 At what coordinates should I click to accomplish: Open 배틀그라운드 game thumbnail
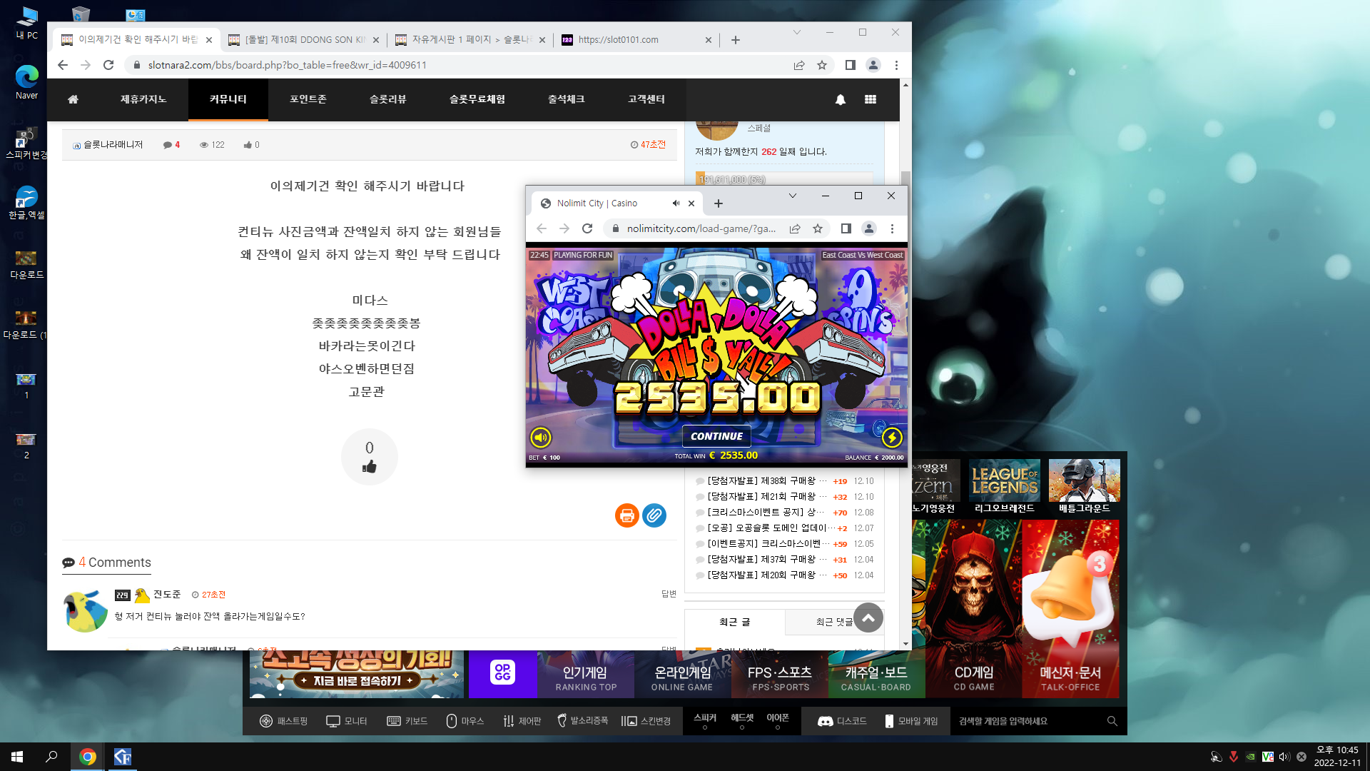pyautogui.click(x=1085, y=487)
